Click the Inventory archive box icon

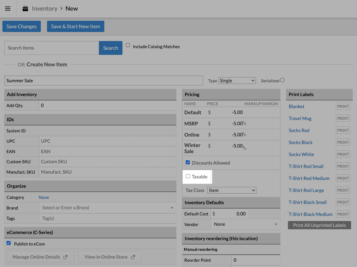tap(25, 9)
